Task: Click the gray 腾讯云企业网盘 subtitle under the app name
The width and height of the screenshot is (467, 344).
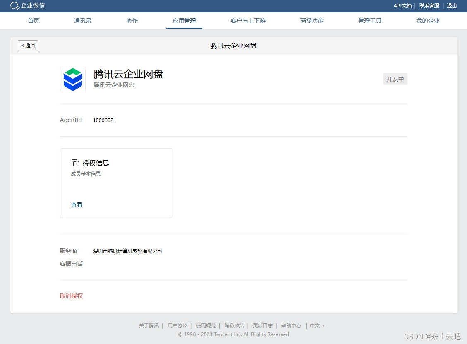Action: tap(114, 85)
